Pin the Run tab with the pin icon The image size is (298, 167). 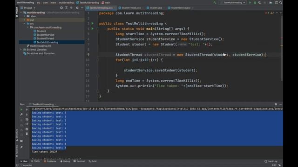pos(21,147)
